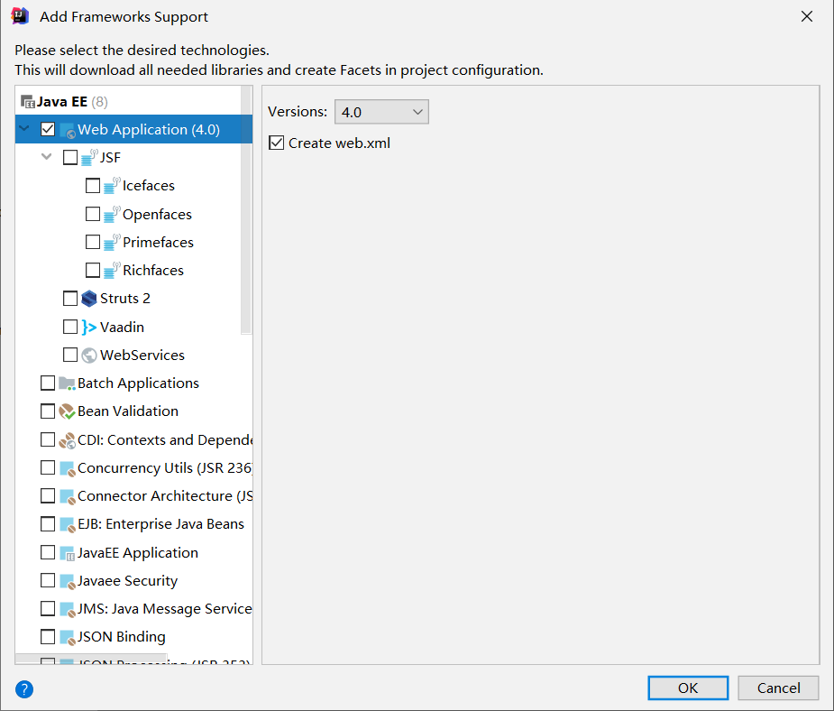The height and width of the screenshot is (711, 834).
Task: Click the Java EE category icon
Action: pyautogui.click(x=28, y=101)
